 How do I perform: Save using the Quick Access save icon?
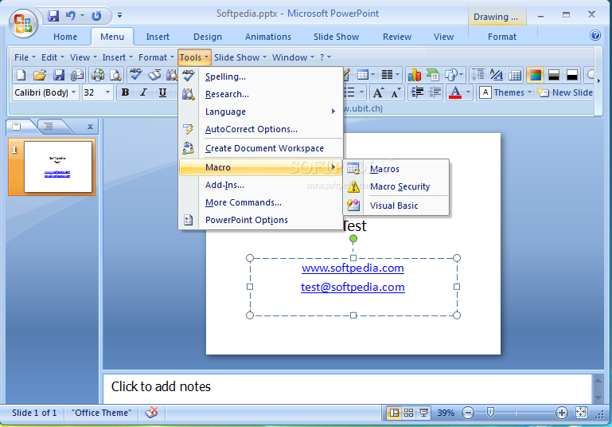53,16
